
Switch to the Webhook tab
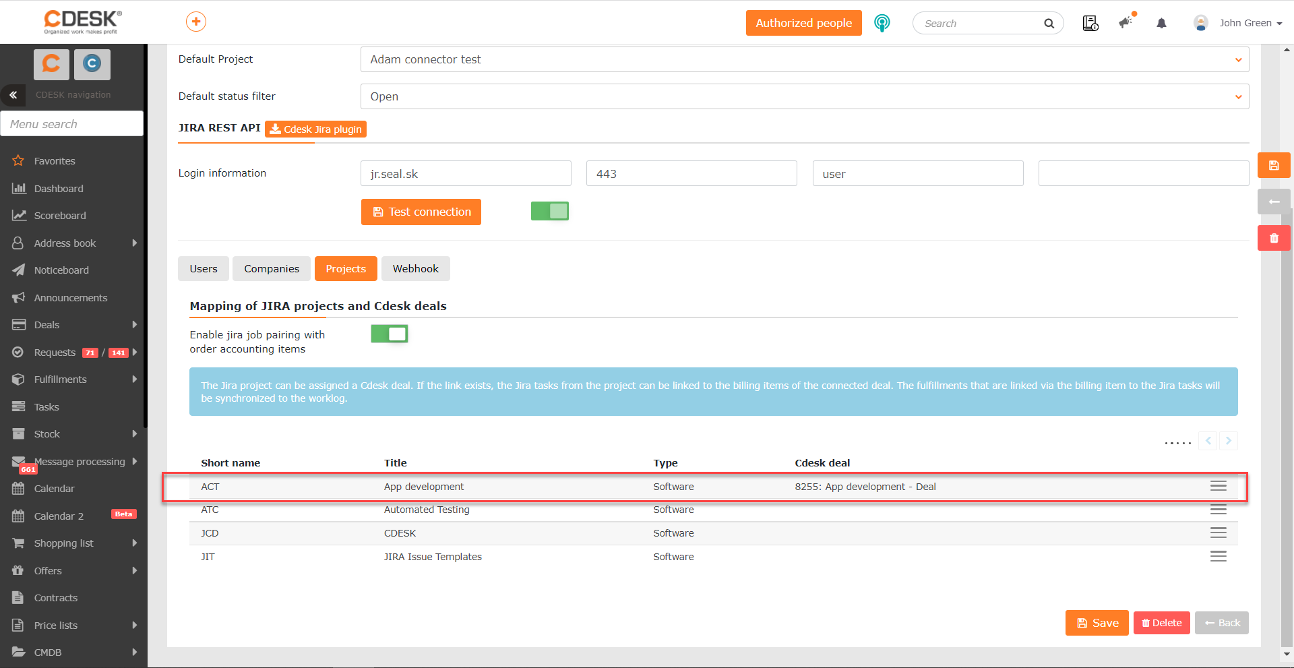point(416,268)
